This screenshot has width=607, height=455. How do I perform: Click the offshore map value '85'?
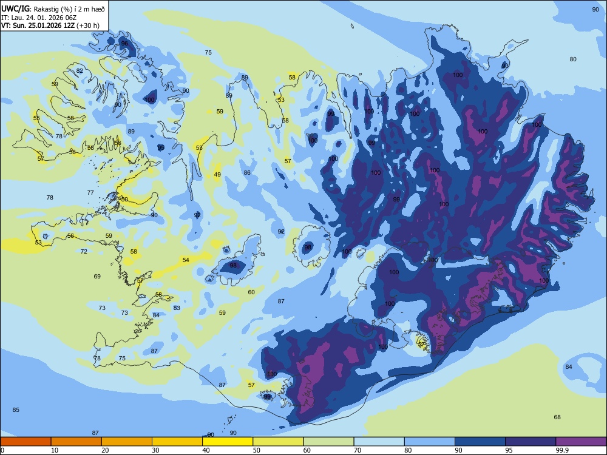(16, 409)
